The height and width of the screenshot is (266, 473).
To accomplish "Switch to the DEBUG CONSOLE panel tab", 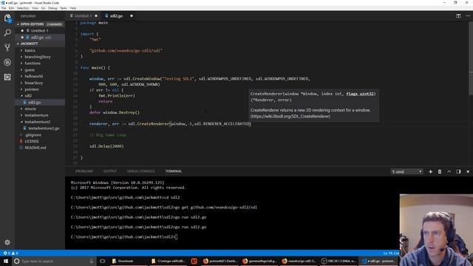I will (140, 171).
